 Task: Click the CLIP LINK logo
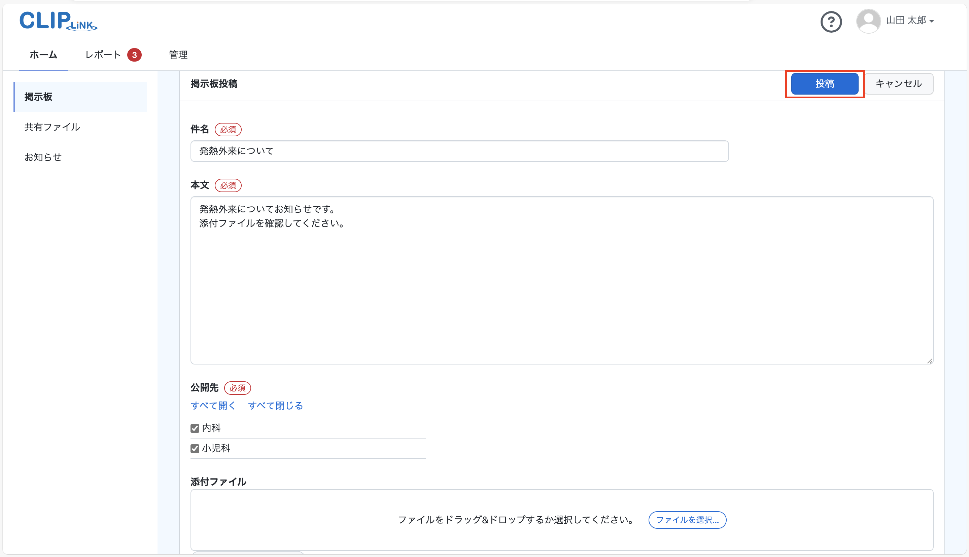(58, 21)
